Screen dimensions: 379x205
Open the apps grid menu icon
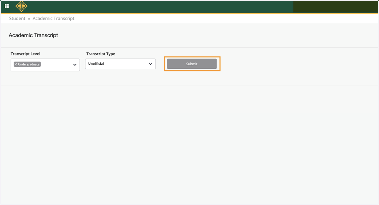[x=7, y=6]
